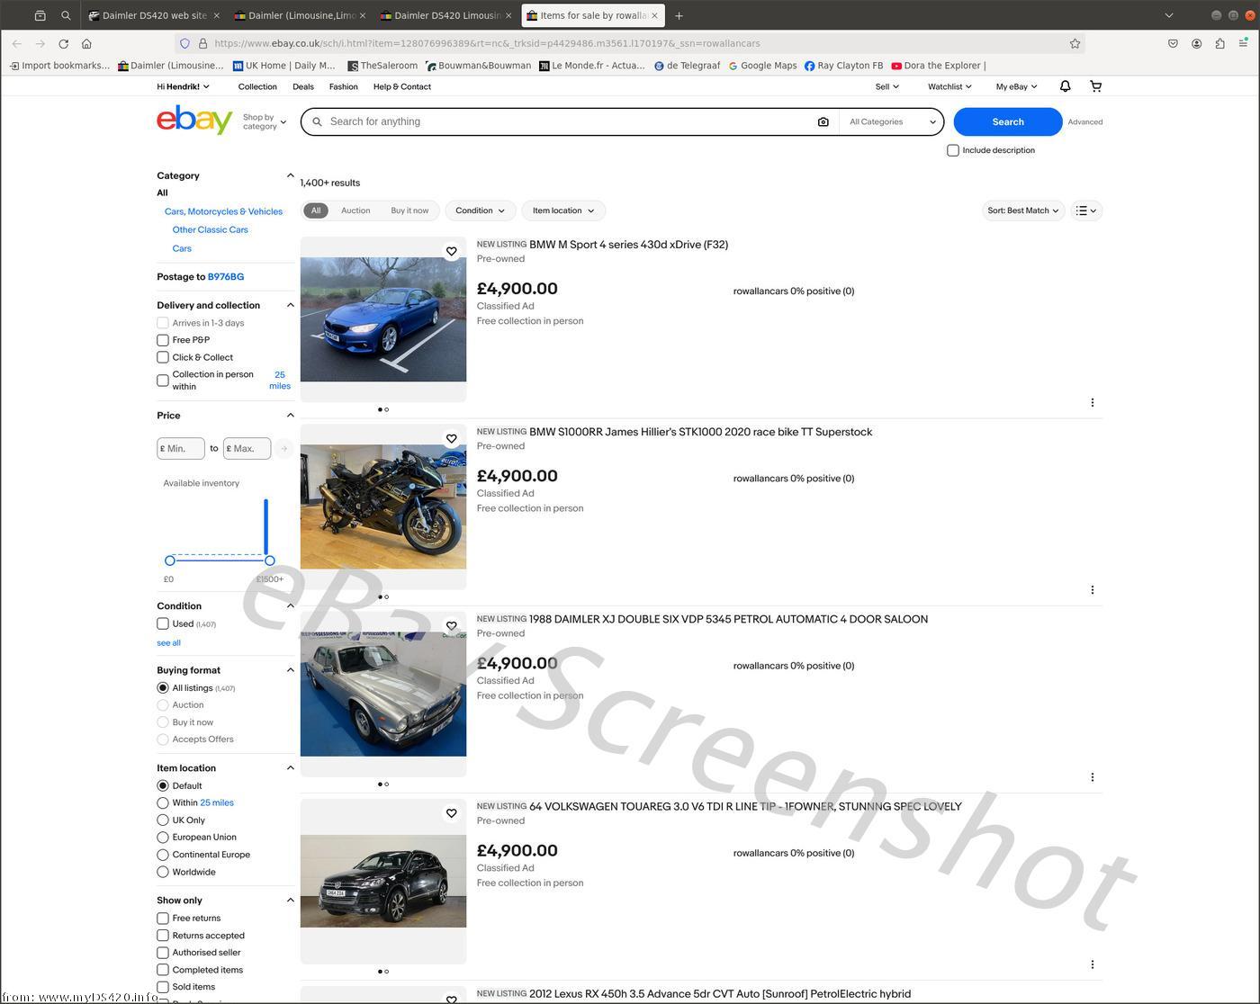Screen dimensions: 1260x1004
Task: Select Worldwide item location
Action: point(163,872)
